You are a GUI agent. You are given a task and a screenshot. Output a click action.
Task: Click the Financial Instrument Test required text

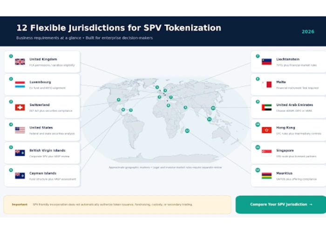pos(297,88)
